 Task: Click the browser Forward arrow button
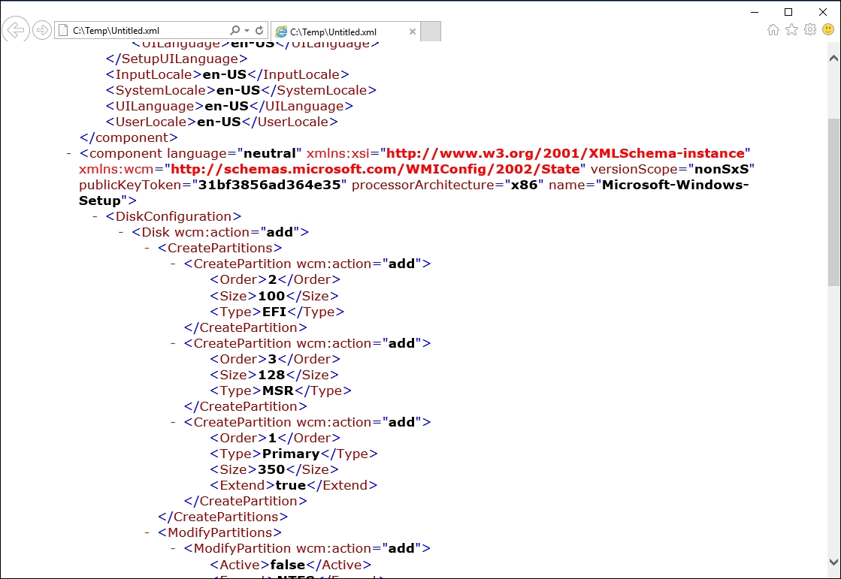coord(42,30)
